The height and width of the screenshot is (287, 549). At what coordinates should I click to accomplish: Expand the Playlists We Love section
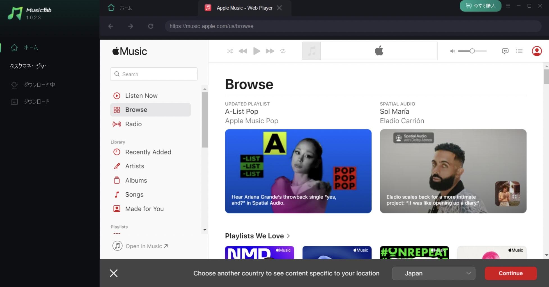coord(257,236)
